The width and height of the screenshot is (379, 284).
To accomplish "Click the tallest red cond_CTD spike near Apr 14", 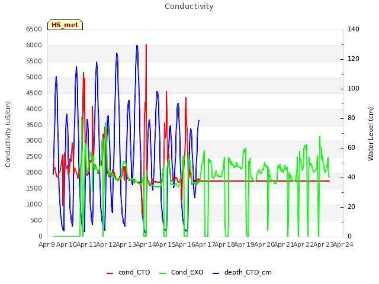I will click(146, 46).
